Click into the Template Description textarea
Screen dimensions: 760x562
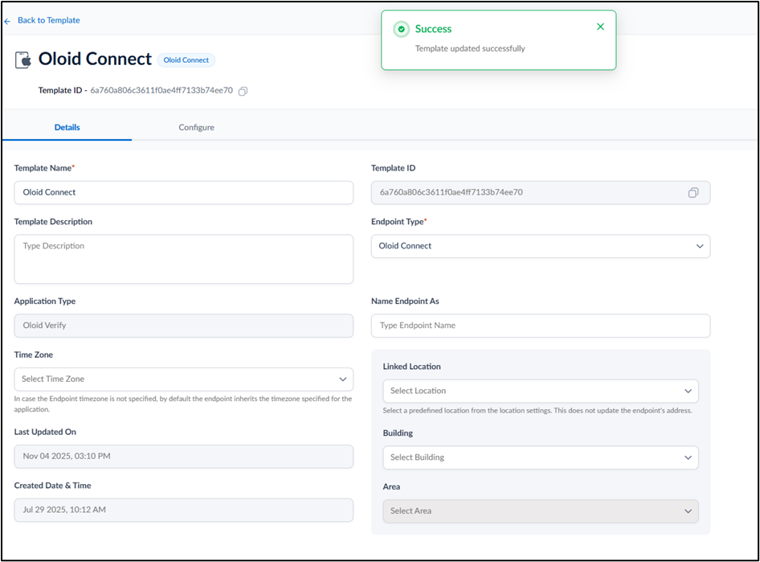[184, 259]
